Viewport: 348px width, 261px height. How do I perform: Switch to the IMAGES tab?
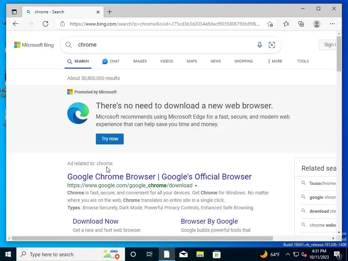click(140, 61)
